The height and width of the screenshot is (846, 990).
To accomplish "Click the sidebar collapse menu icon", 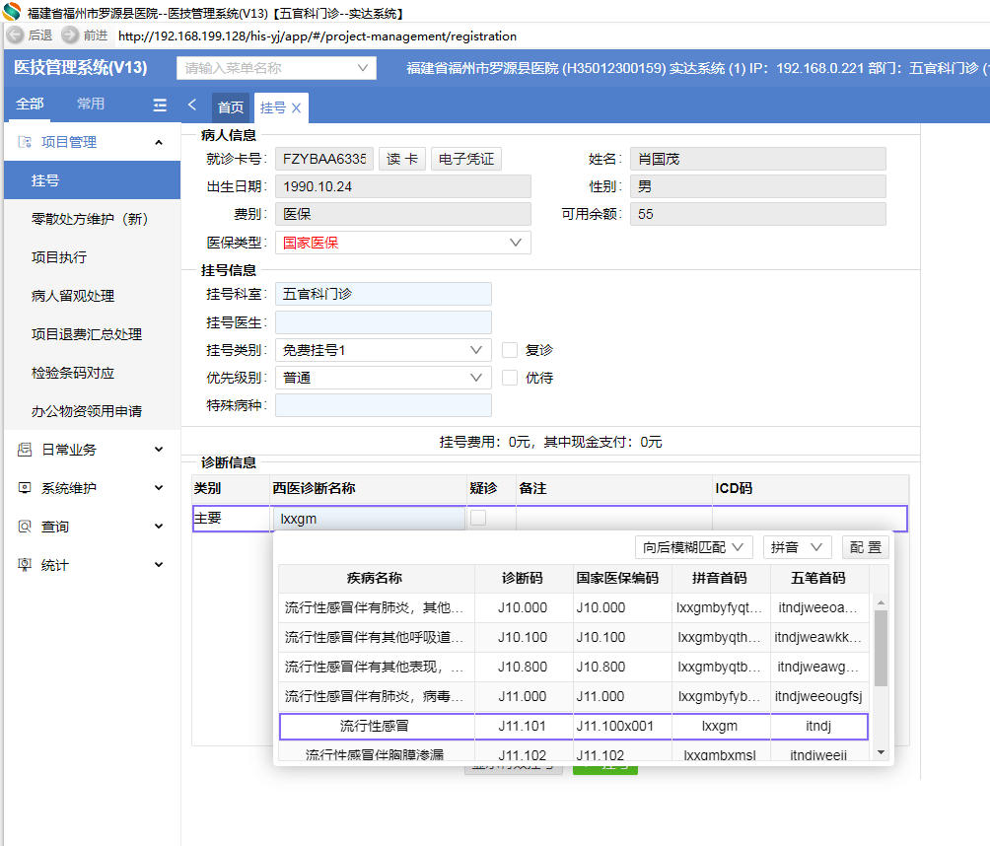I will (x=160, y=106).
